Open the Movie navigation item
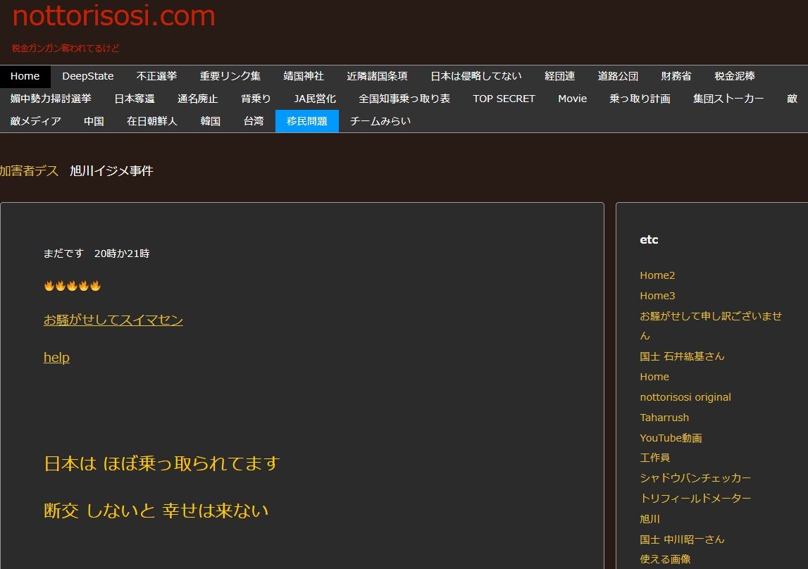808x569 pixels. pyautogui.click(x=572, y=99)
